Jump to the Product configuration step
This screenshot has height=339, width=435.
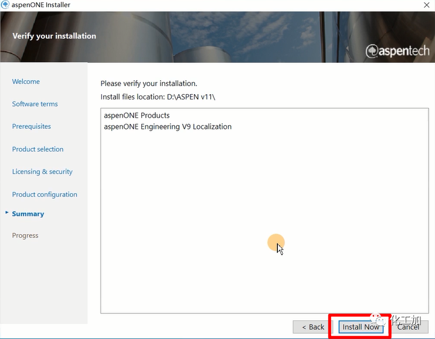[45, 194]
